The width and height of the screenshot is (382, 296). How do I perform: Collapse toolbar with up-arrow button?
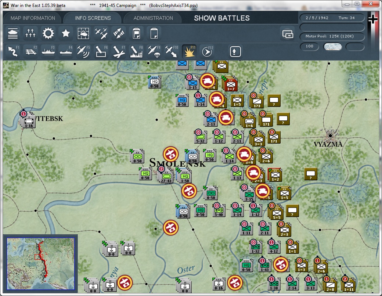(235, 51)
